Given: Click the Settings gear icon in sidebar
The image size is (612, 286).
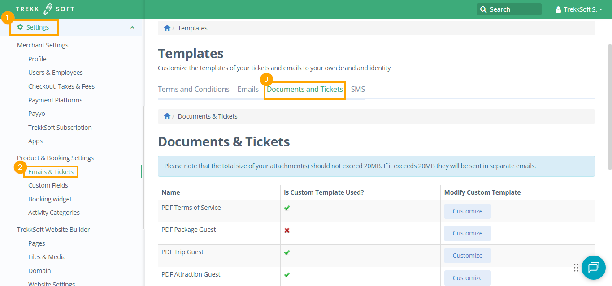Looking at the screenshot, I should coord(20,27).
